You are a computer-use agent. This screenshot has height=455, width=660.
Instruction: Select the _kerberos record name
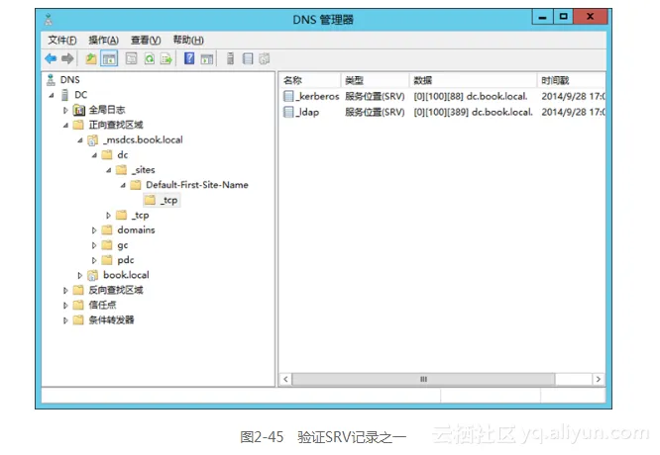tap(317, 96)
